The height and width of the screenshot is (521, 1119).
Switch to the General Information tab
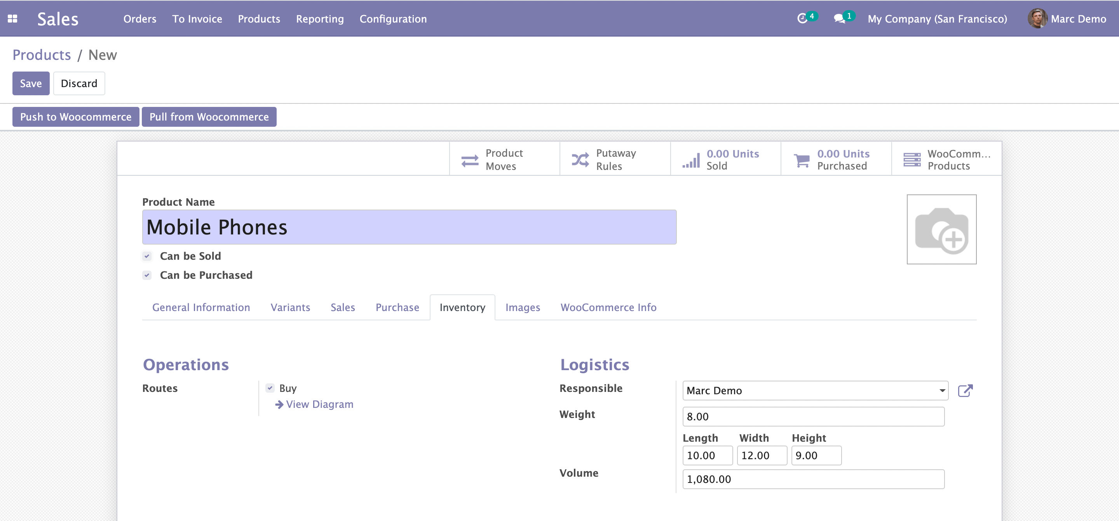[201, 307]
